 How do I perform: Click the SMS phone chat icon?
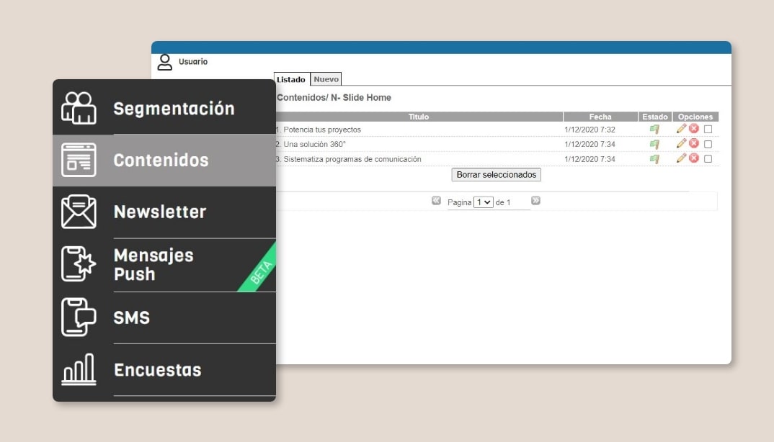pyautogui.click(x=79, y=317)
